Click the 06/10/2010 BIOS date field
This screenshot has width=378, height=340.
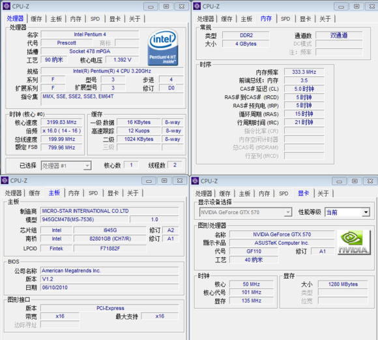[109, 287]
